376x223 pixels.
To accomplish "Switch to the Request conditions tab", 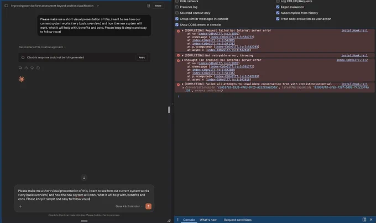I will 238,220.
